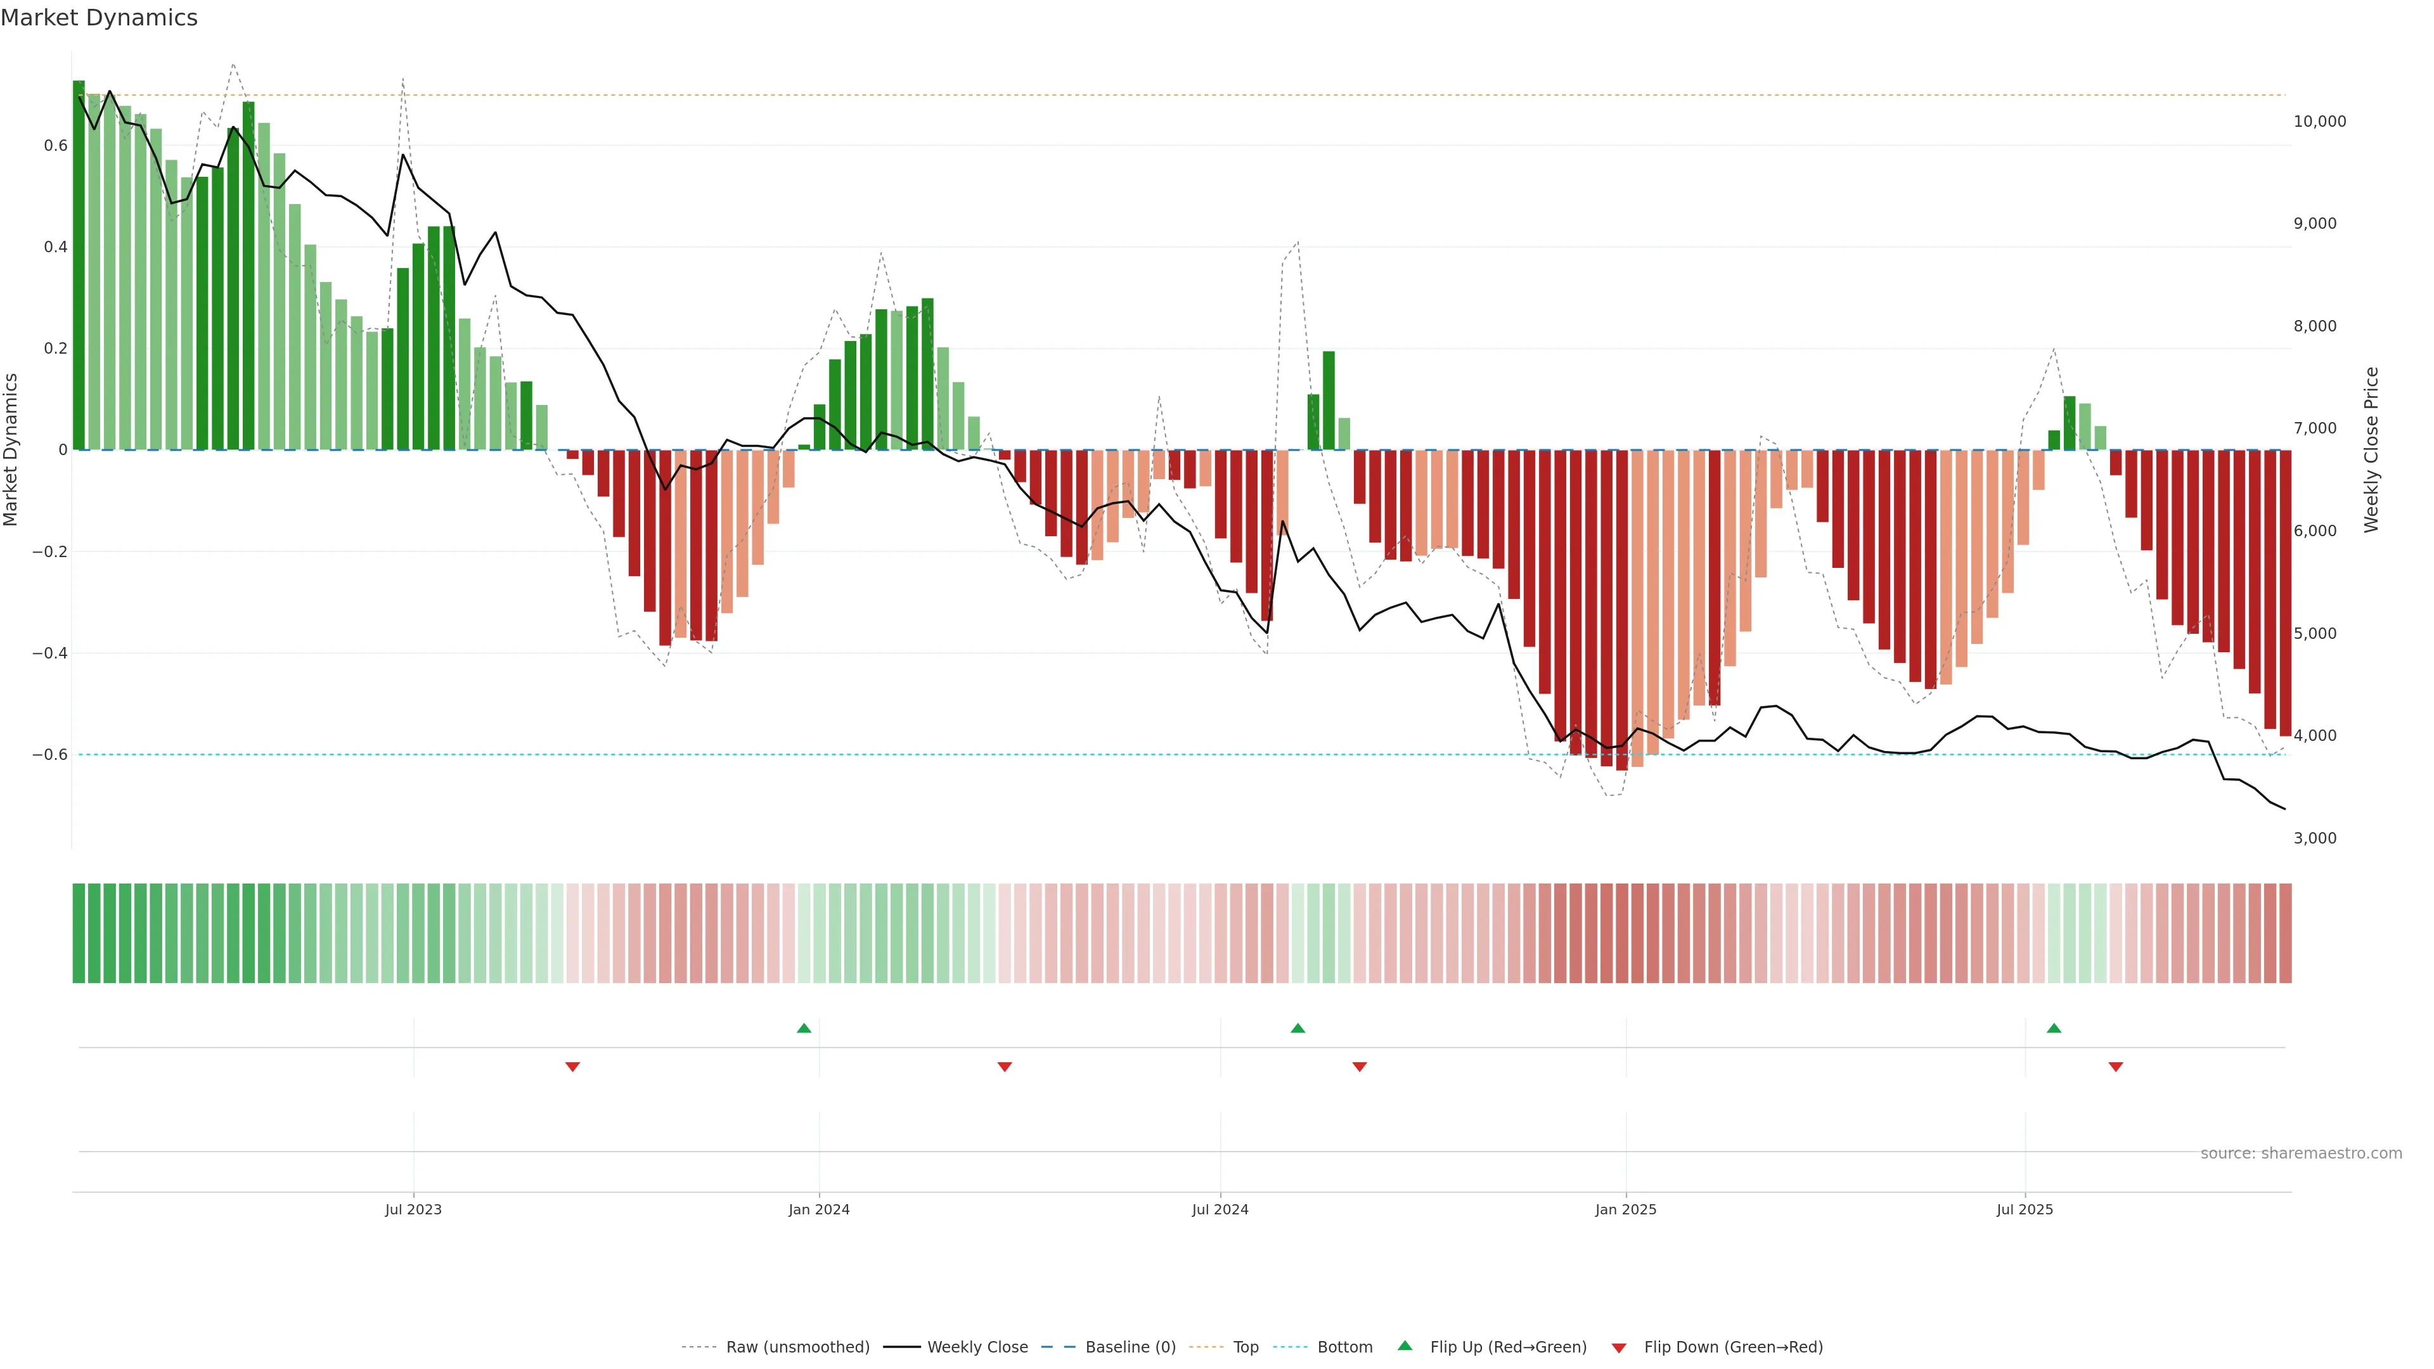Click the green flip-up triangle after Jul 2024
This screenshot has height=1369, width=2434.
click(1297, 1028)
